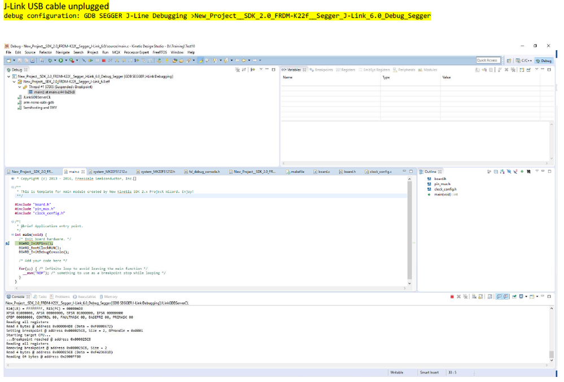This screenshot has width=564, height=382.
Task: Switch to the Registers tab
Action: click(346, 70)
